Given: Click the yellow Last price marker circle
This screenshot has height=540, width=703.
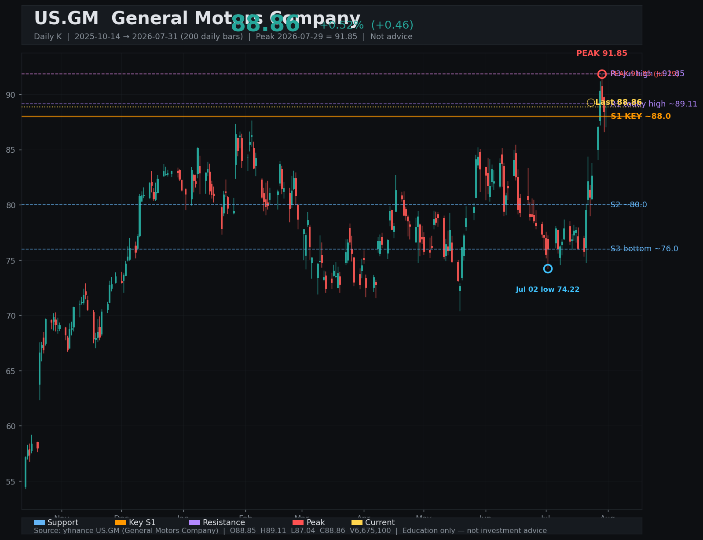Looking at the screenshot, I should [591, 103].
